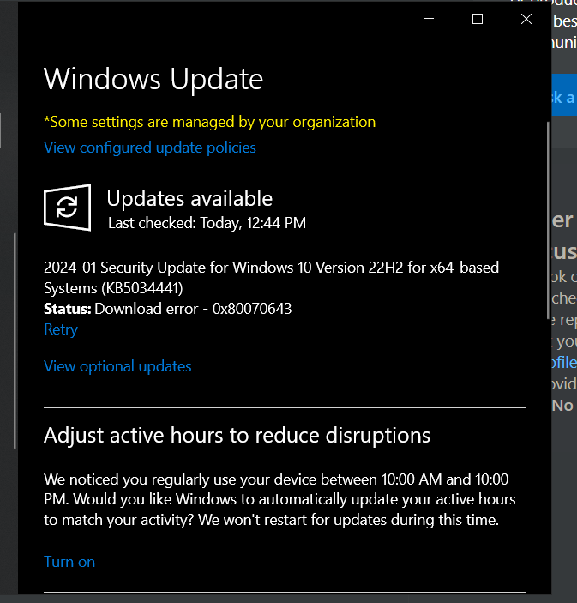This screenshot has height=603, width=577.
Task: Click Adjust active hours to reduce disruptions heading
Action: coord(237,436)
